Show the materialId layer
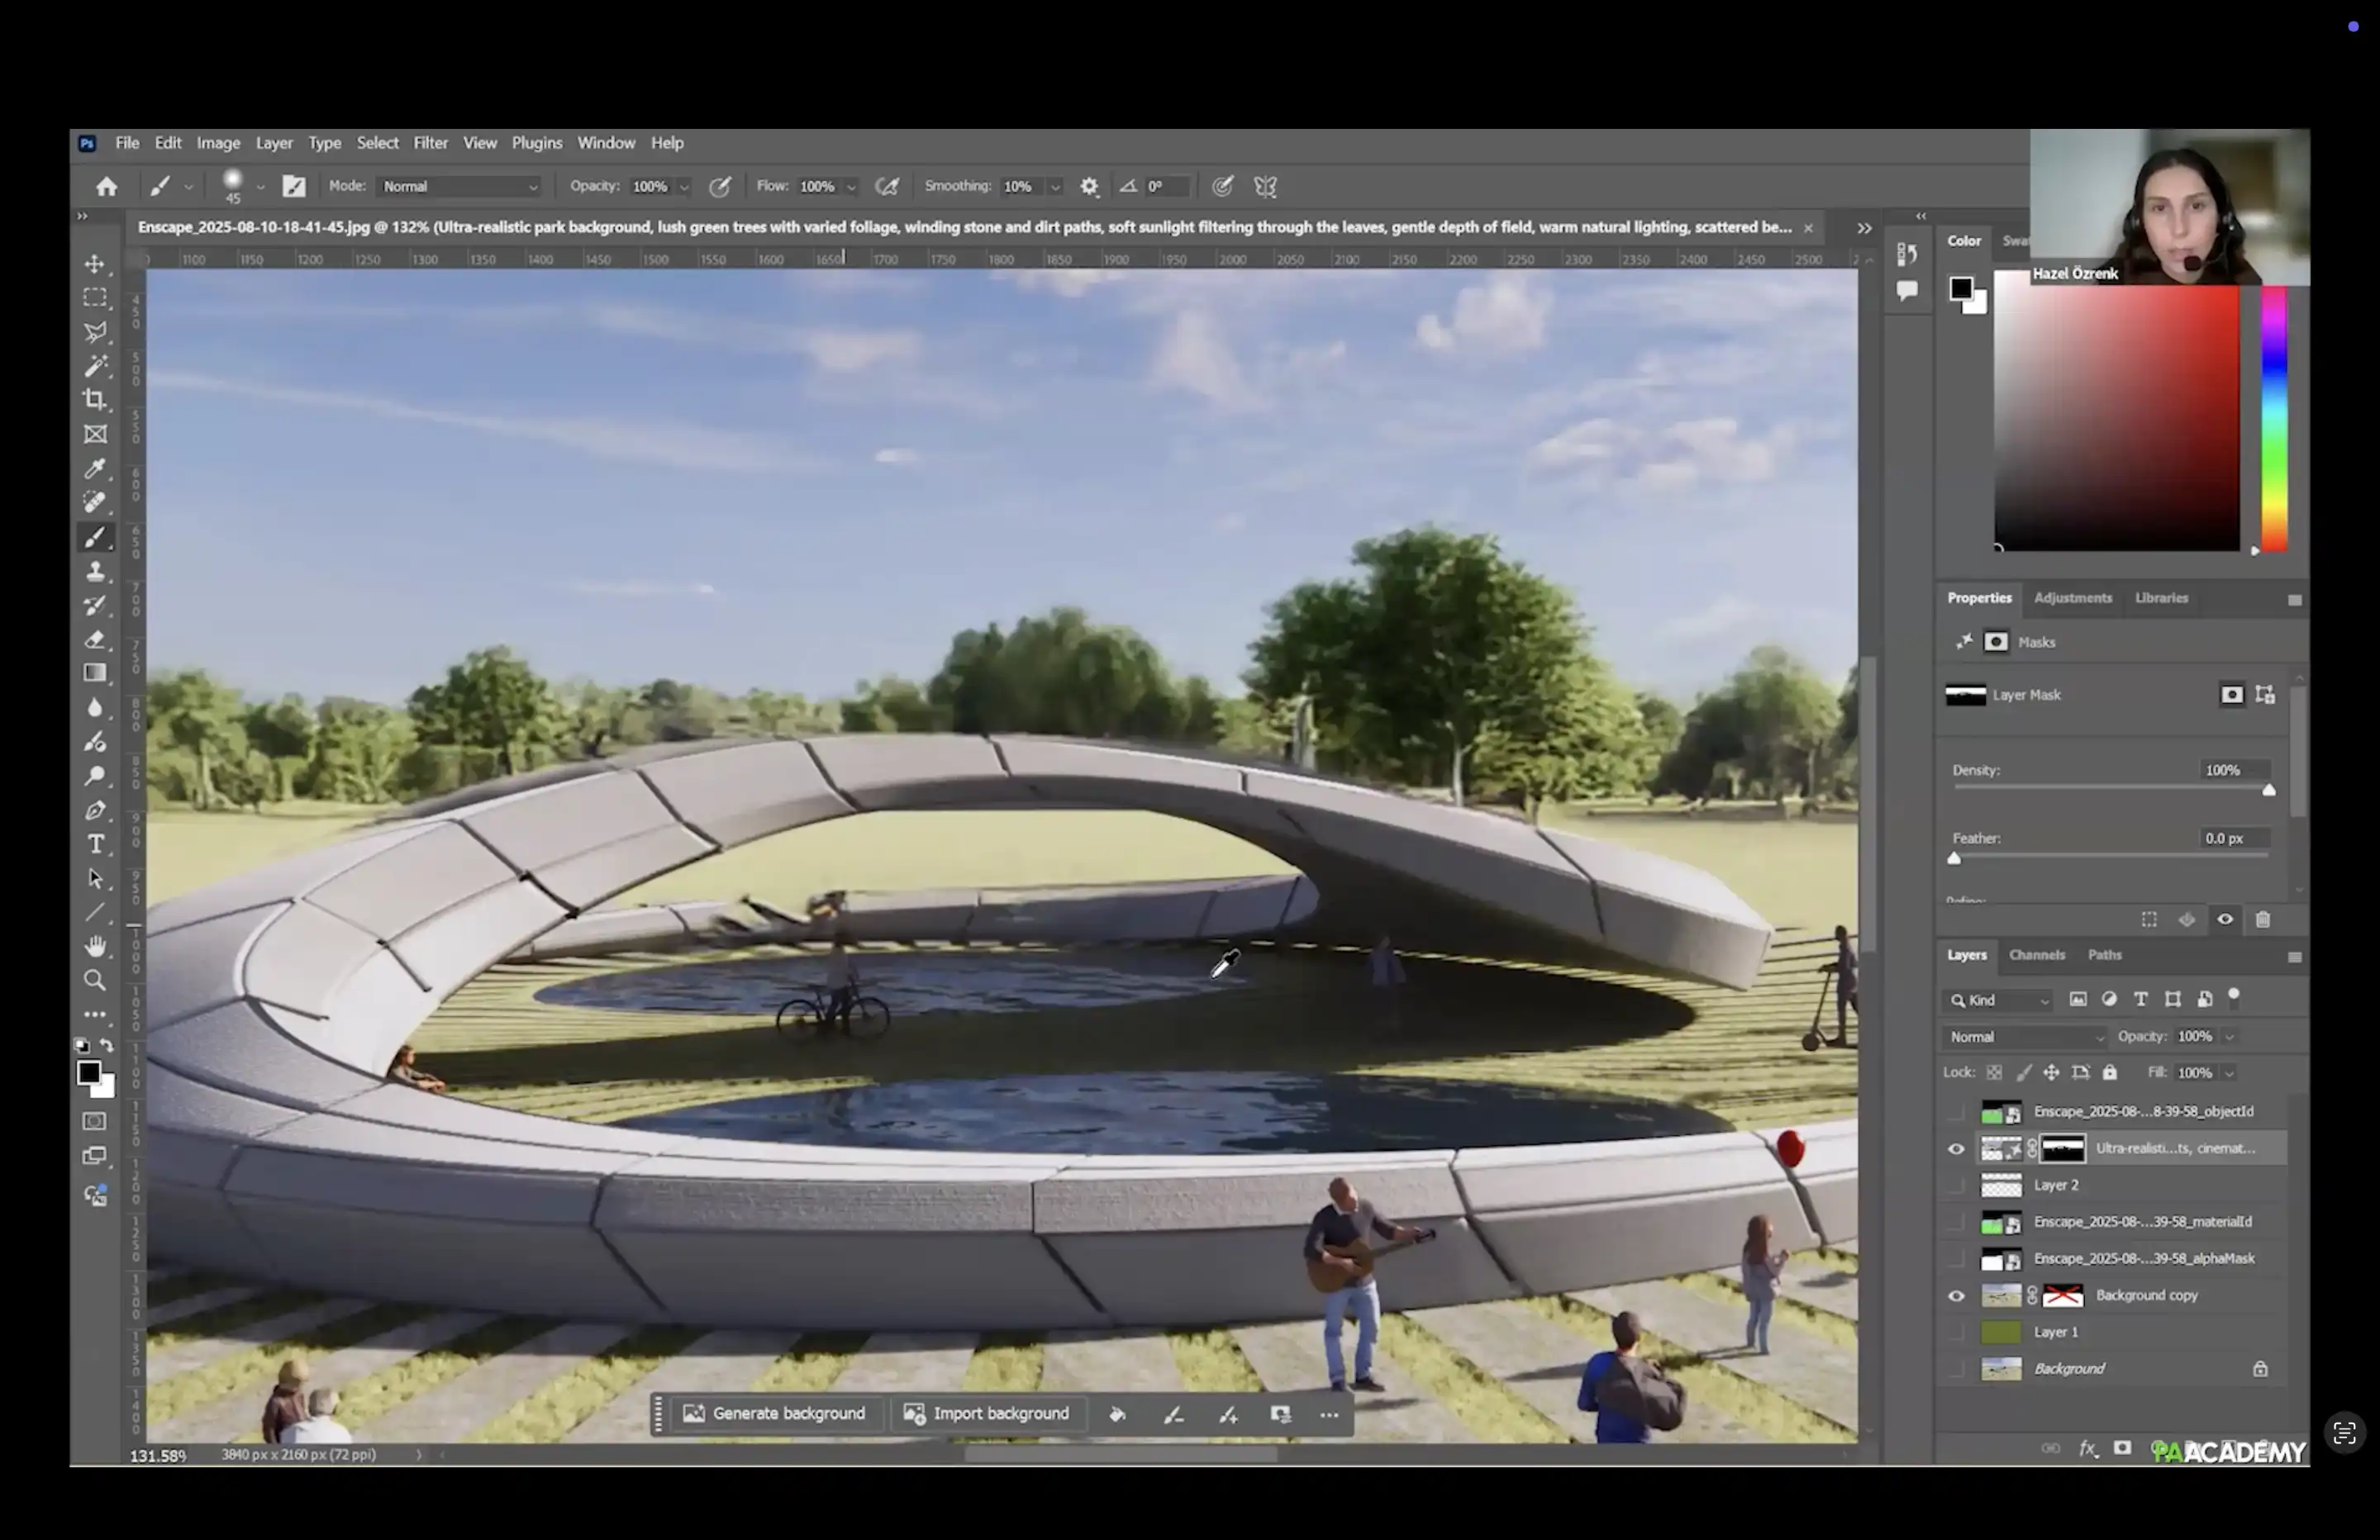 [1956, 1222]
